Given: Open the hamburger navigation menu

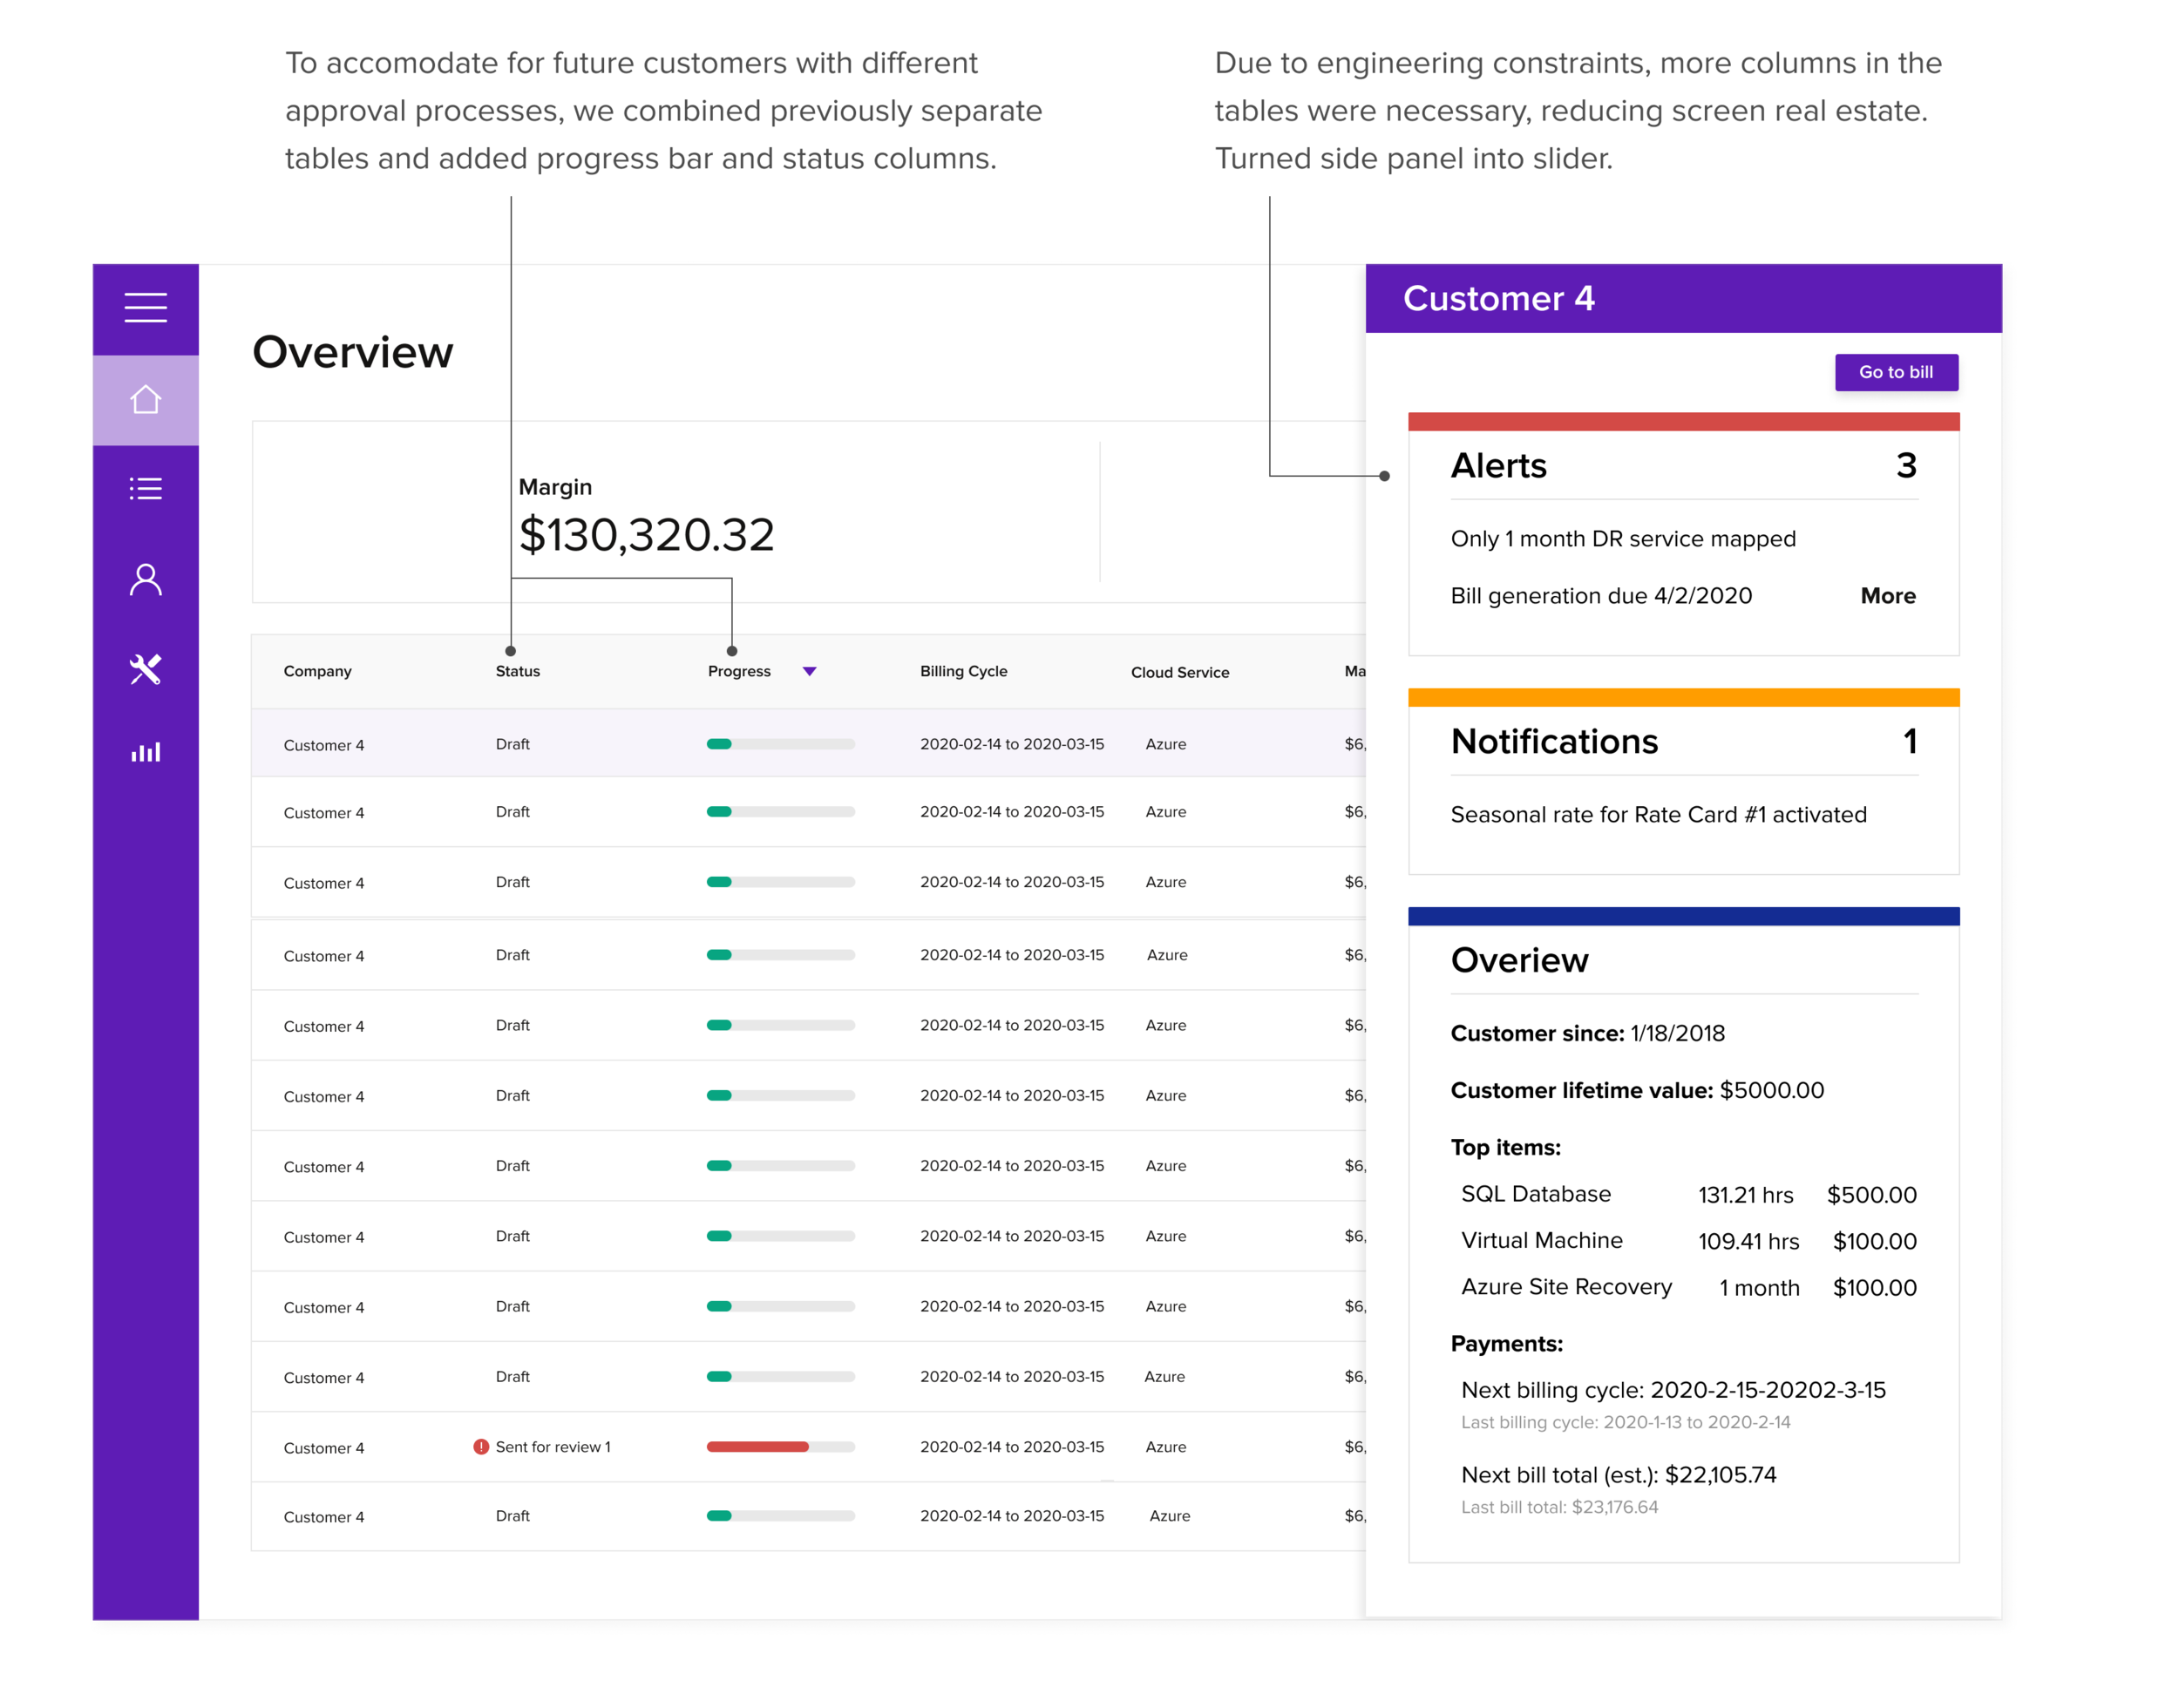Looking at the screenshot, I should [x=145, y=308].
